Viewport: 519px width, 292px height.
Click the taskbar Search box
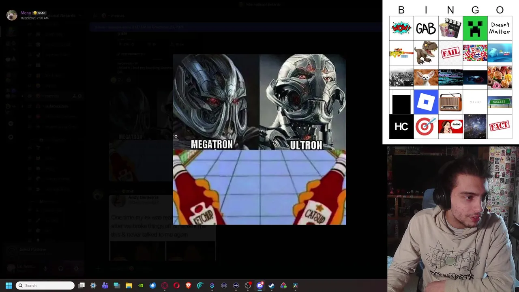[x=45, y=286]
